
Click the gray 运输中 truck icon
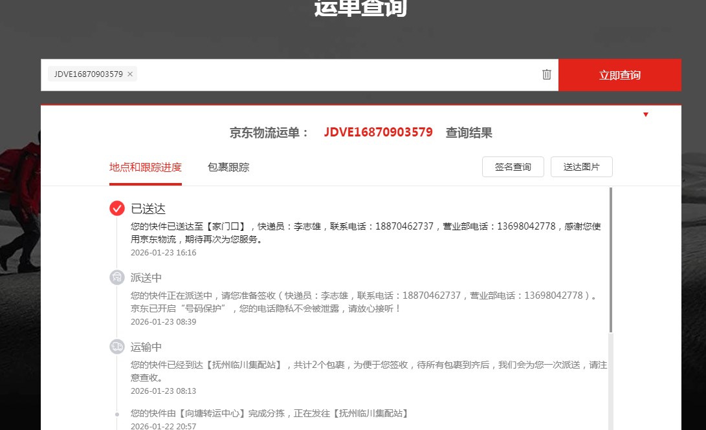117,347
